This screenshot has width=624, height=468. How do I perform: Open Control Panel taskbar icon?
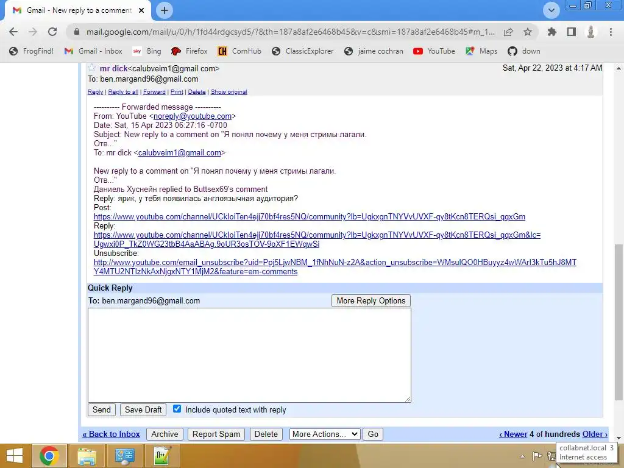pos(124,456)
